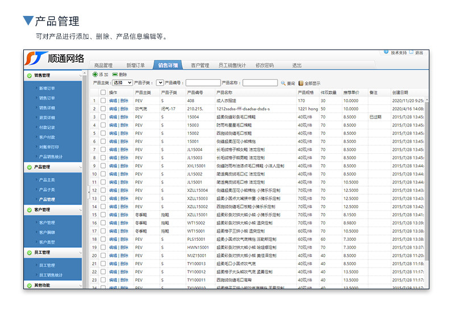Click the cell reading 1221 hong
The height and width of the screenshot is (320, 455).
308,109
